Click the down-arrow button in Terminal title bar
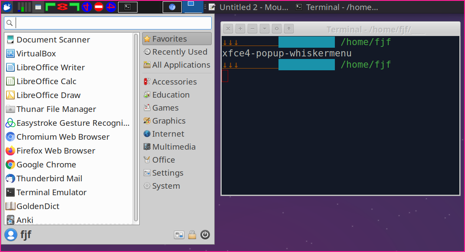Viewport: 465px width, 252px height. [x=265, y=29]
